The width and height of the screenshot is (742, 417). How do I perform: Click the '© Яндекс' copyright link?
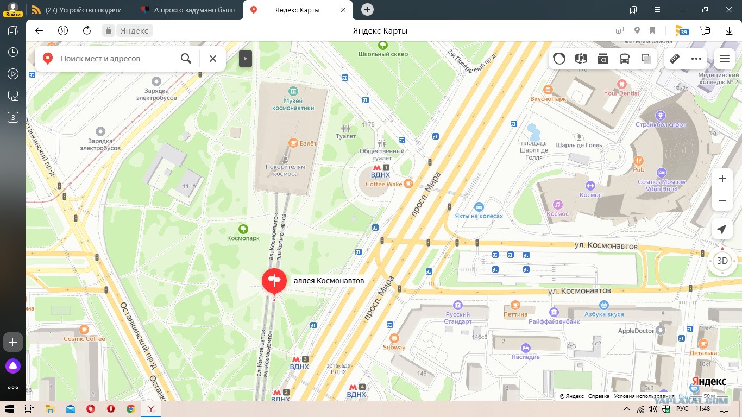click(572, 396)
